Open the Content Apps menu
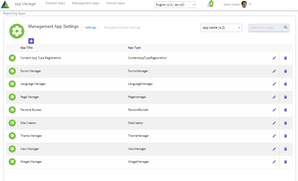The height and width of the screenshot is (181, 298). (55, 3)
